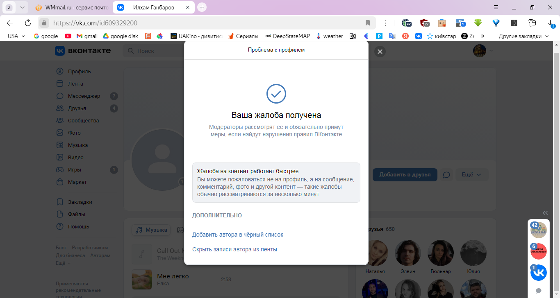Viewport: 560px width, 298px height.
Task: Open the chat with 42 unread badge
Action: [539, 230]
